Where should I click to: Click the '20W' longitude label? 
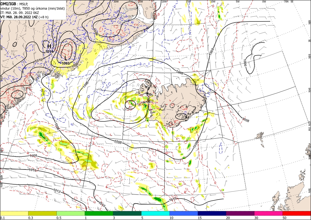(164, 2)
